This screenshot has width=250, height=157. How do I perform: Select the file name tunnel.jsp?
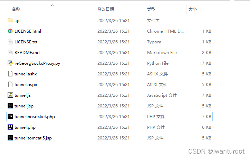24,106
